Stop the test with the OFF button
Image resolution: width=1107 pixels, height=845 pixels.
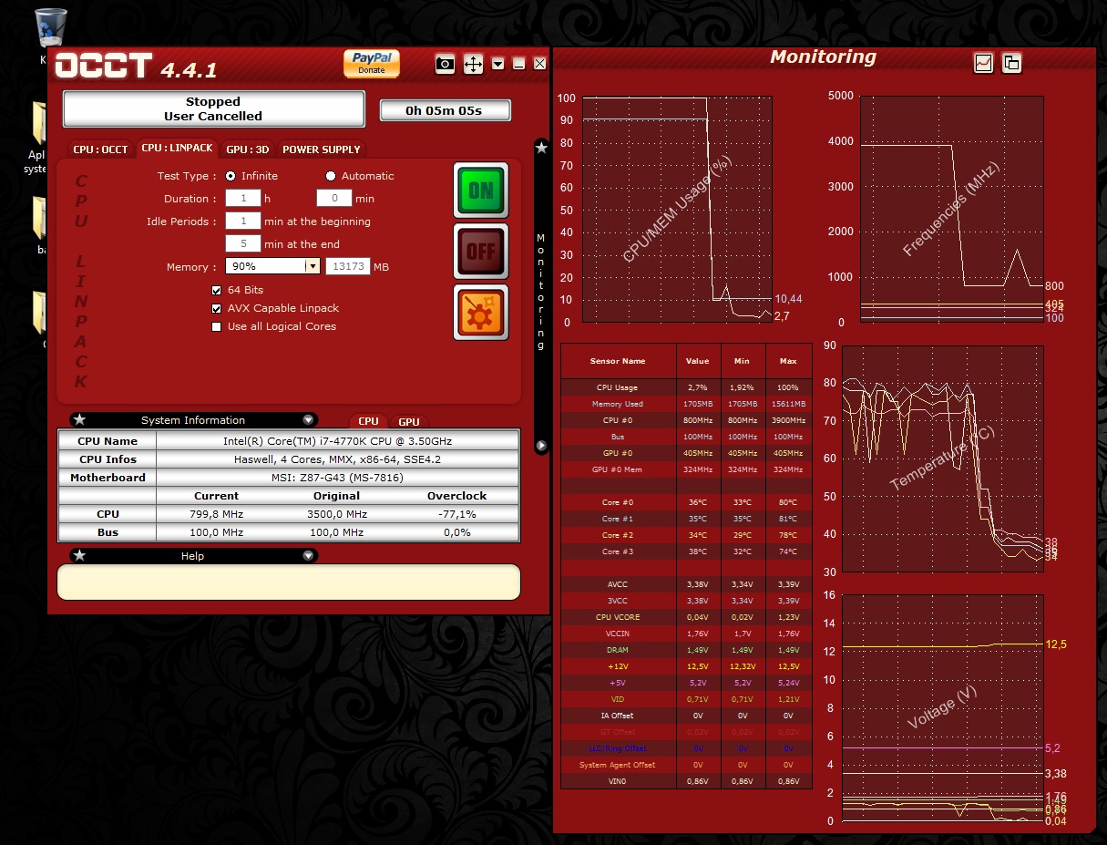(x=481, y=251)
